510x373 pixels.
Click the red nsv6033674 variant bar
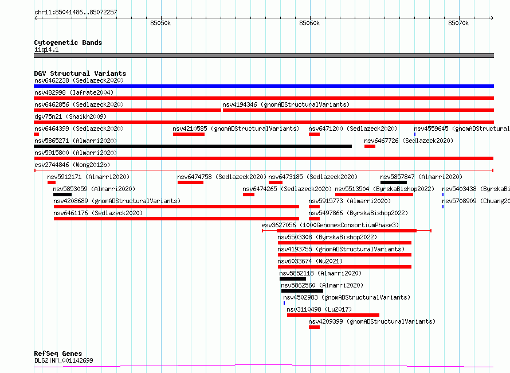tap(344, 267)
